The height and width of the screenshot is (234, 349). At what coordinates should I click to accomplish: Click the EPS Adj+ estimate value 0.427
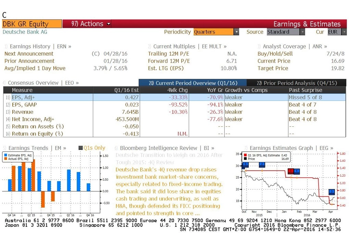(x=132, y=97)
